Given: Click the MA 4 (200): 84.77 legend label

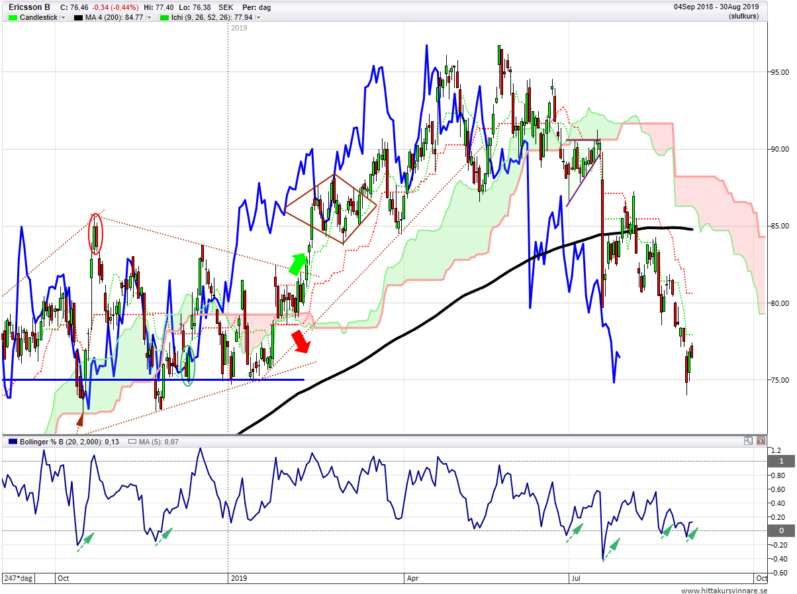Looking at the screenshot, I should pyautogui.click(x=115, y=17).
